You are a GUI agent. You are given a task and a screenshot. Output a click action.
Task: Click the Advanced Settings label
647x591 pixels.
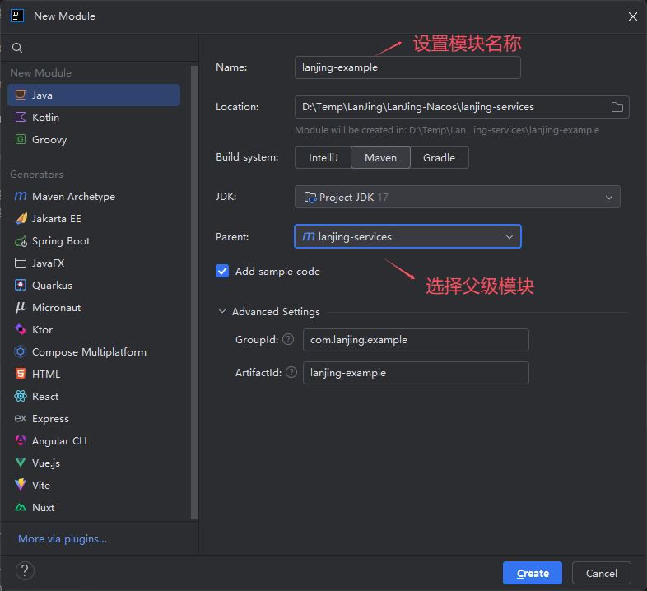click(x=276, y=312)
